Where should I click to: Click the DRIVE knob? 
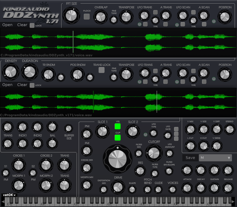118,187
